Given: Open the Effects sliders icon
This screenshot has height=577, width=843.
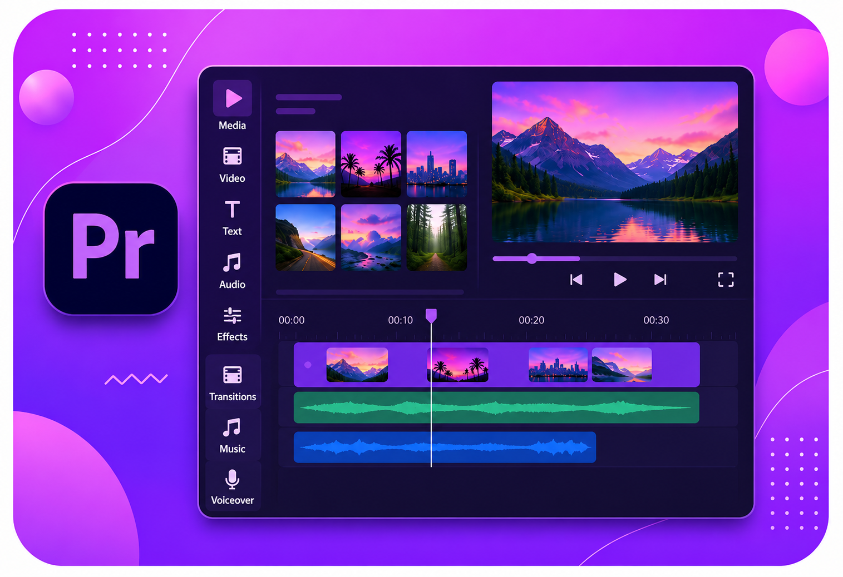Looking at the screenshot, I should pyautogui.click(x=233, y=315).
